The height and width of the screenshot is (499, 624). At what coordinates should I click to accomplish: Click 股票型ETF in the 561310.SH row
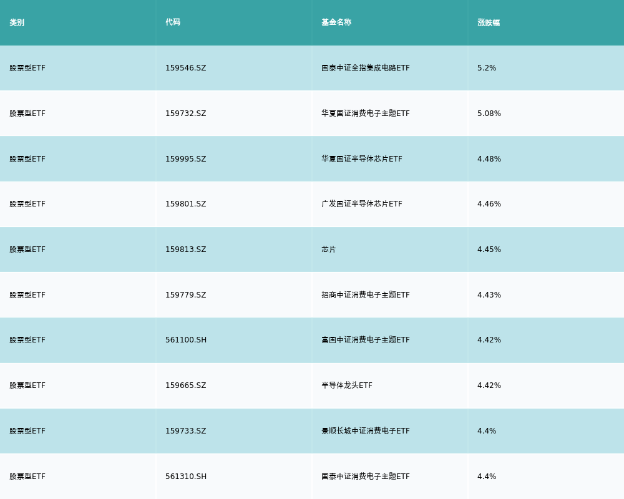tap(27, 477)
